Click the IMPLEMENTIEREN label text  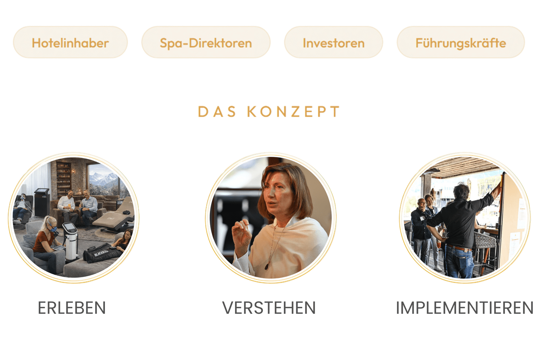[x=465, y=308]
